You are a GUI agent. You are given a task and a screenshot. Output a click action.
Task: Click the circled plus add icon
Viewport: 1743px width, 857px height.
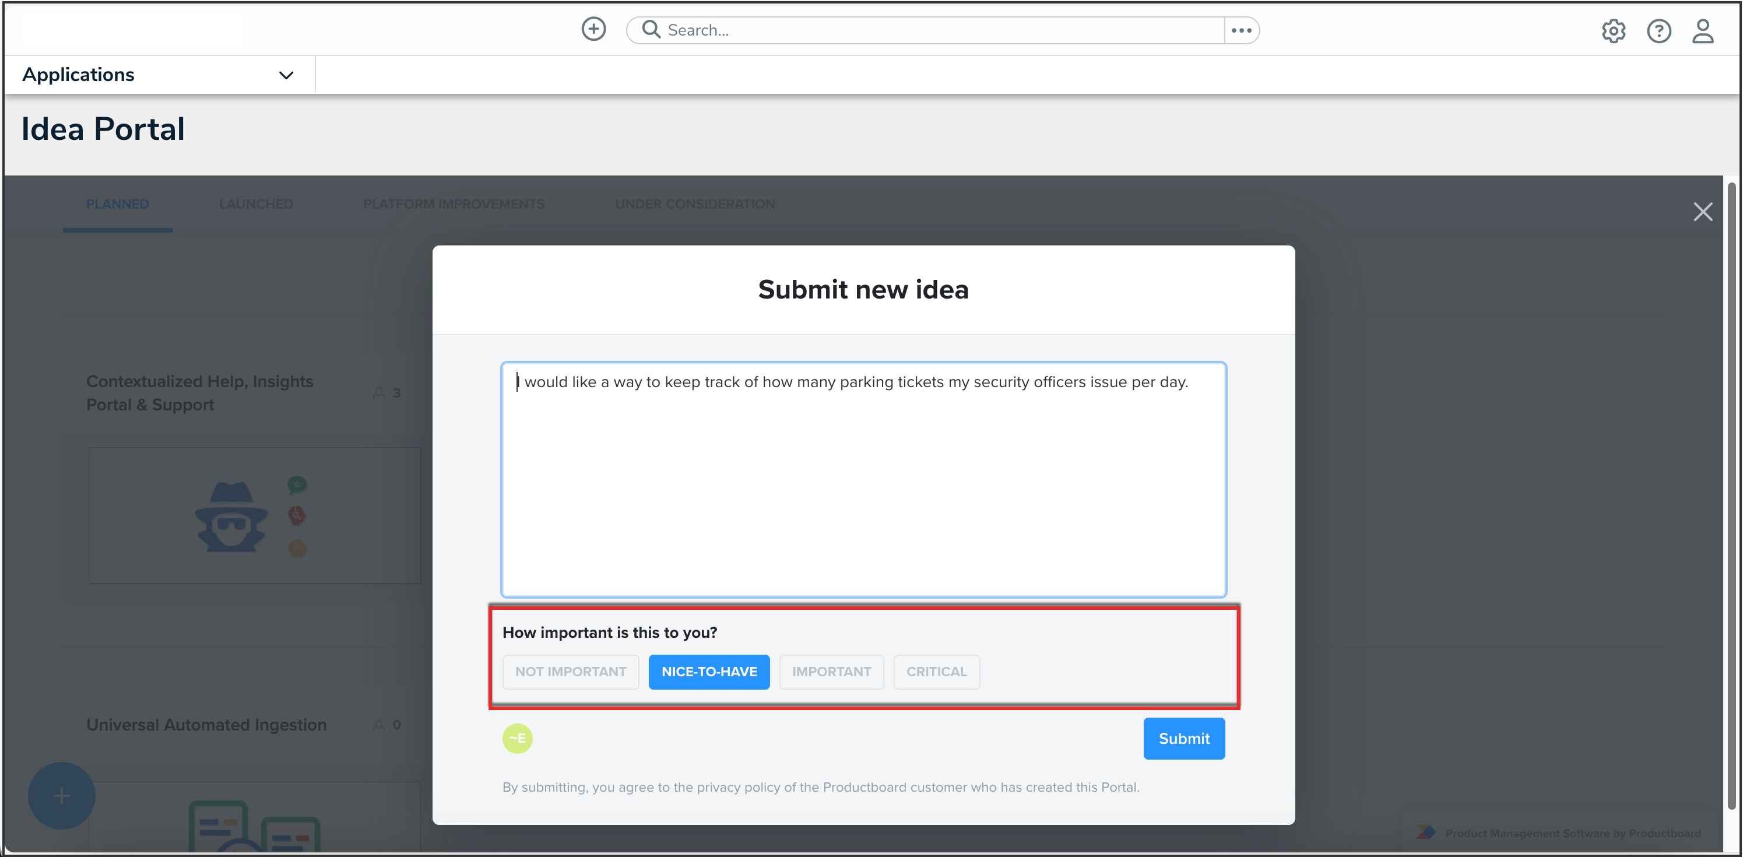click(x=593, y=29)
